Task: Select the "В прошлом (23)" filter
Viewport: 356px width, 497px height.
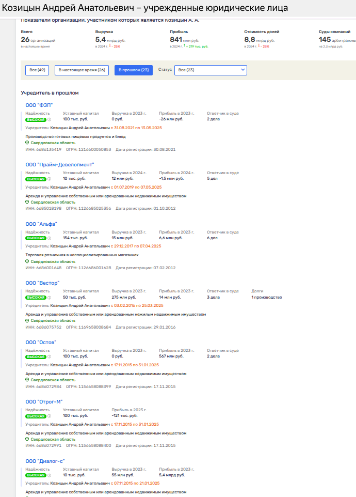Action: click(x=134, y=70)
